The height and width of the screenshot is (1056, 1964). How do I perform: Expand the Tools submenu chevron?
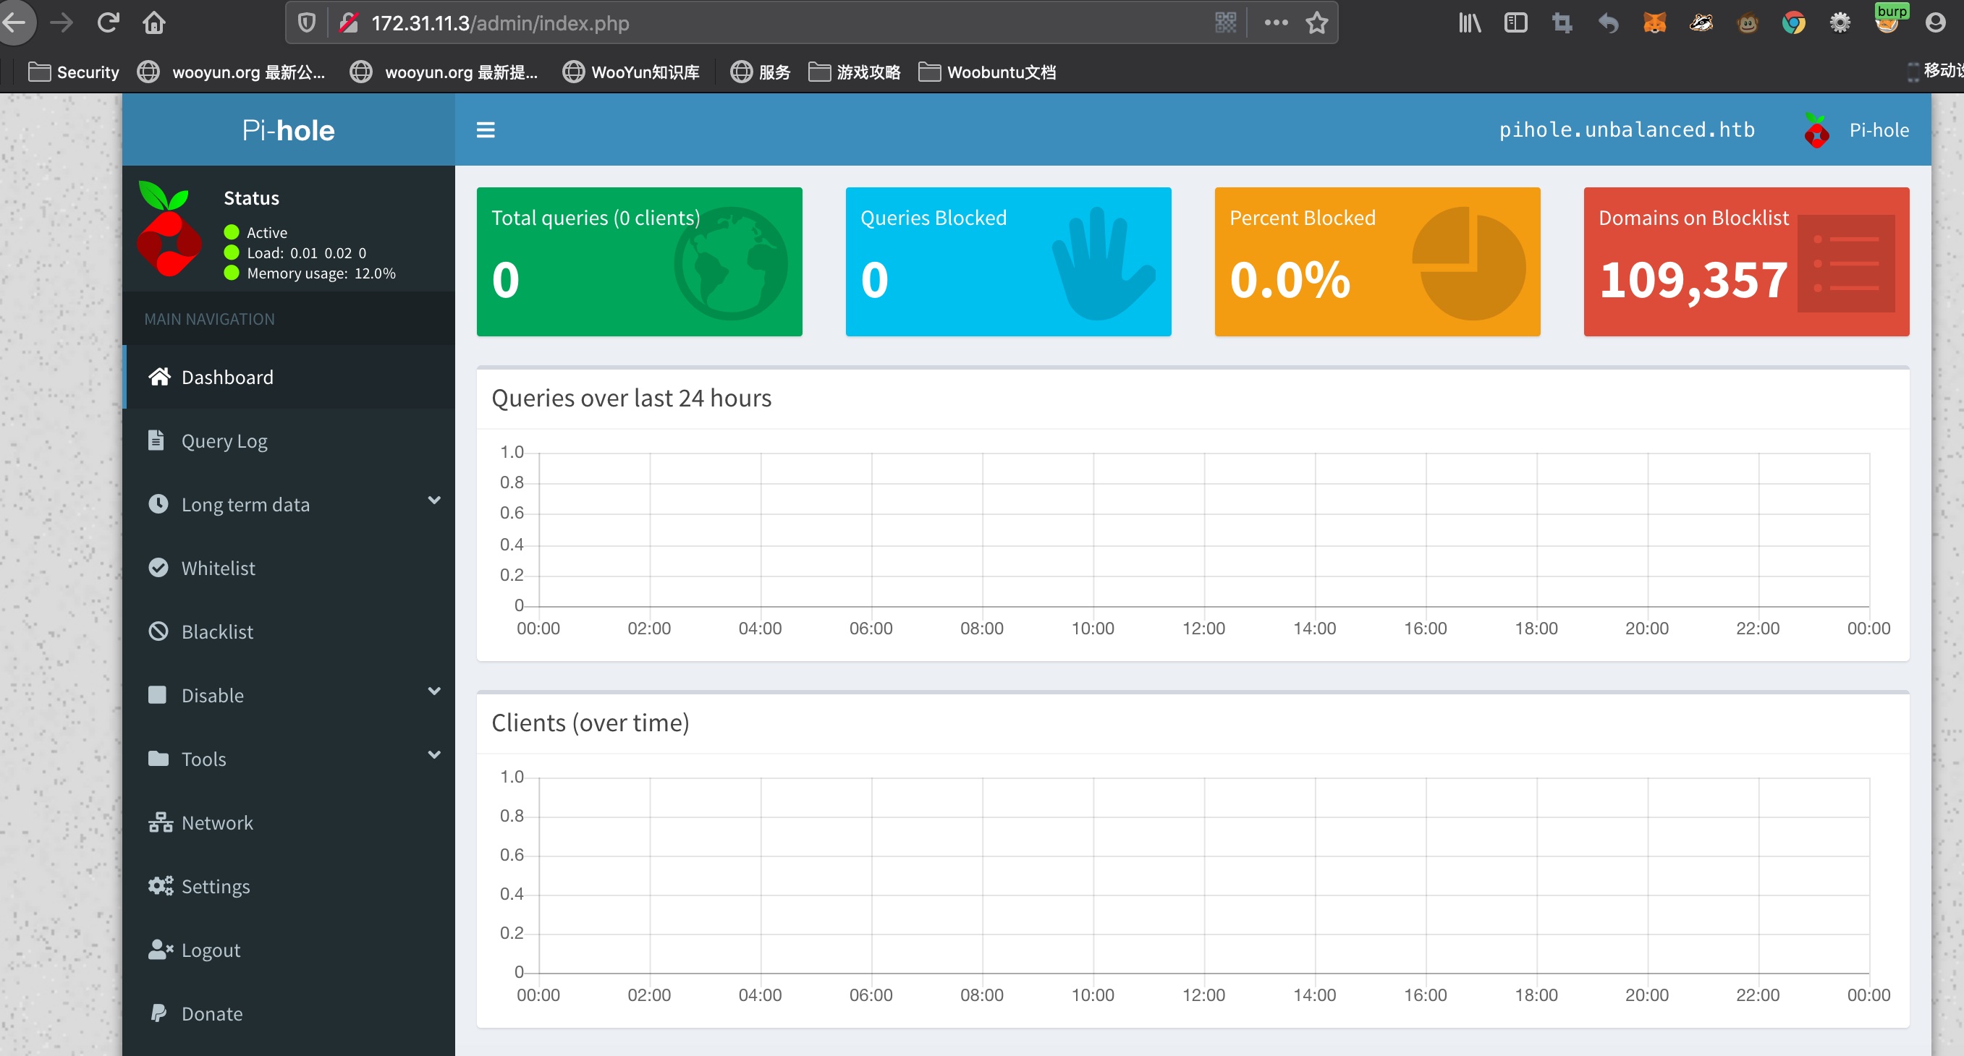(433, 755)
